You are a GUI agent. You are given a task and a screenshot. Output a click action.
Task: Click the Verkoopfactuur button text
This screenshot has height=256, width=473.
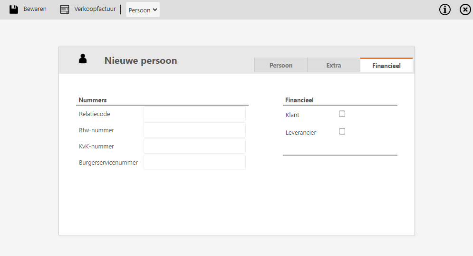[x=95, y=9]
